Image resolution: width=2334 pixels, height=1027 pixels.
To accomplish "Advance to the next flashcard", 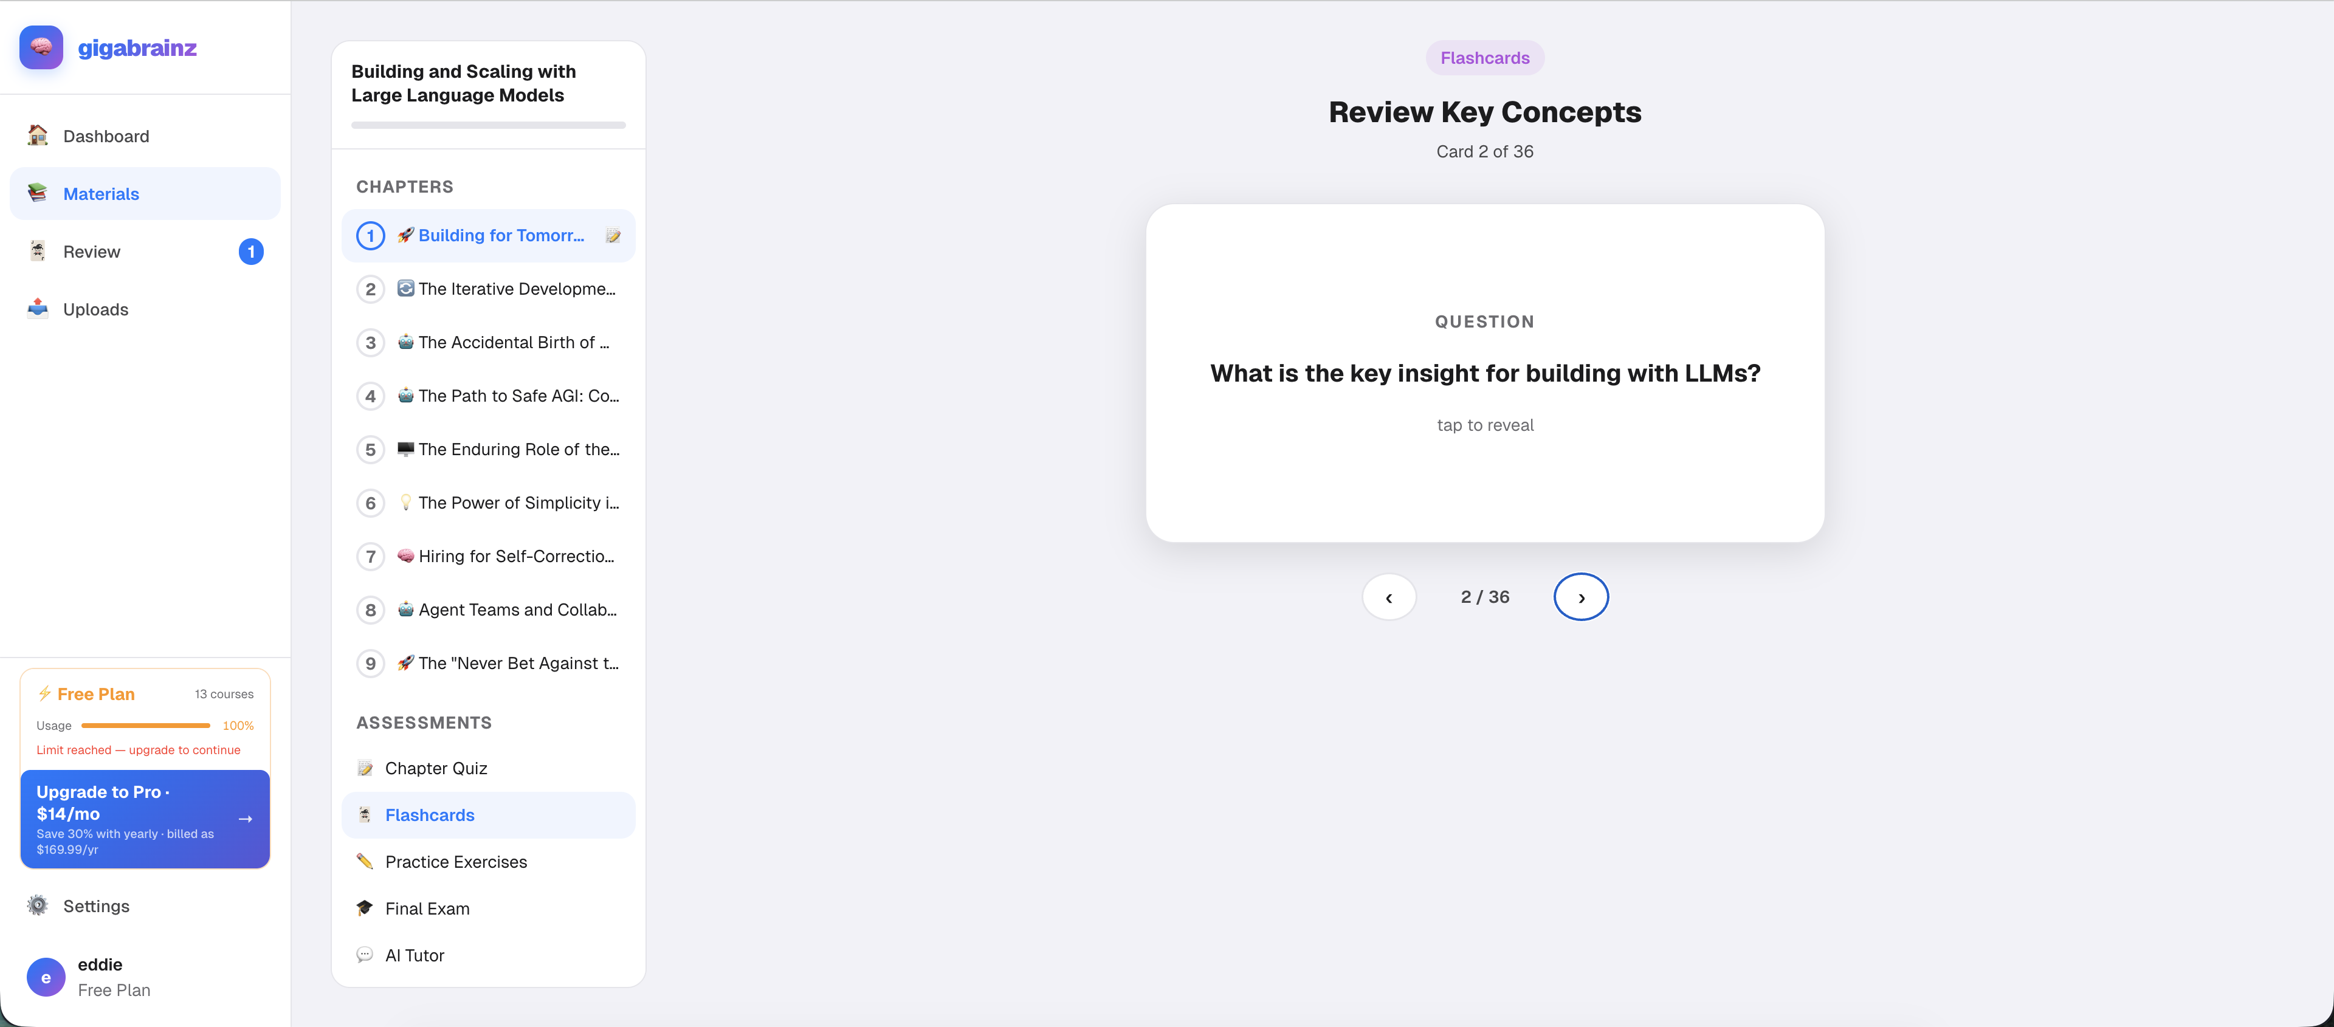I will [x=1581, y=597].
